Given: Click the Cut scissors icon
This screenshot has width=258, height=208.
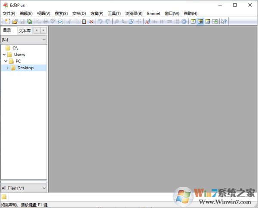Looking at the screenshot, I should click(x=69, y=21).
